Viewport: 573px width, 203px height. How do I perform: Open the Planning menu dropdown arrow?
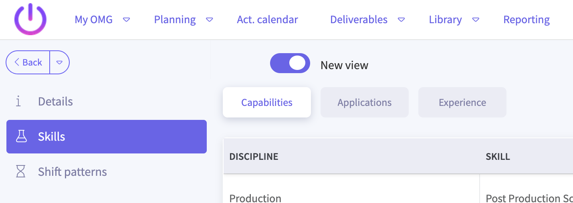tap(209, 20)
